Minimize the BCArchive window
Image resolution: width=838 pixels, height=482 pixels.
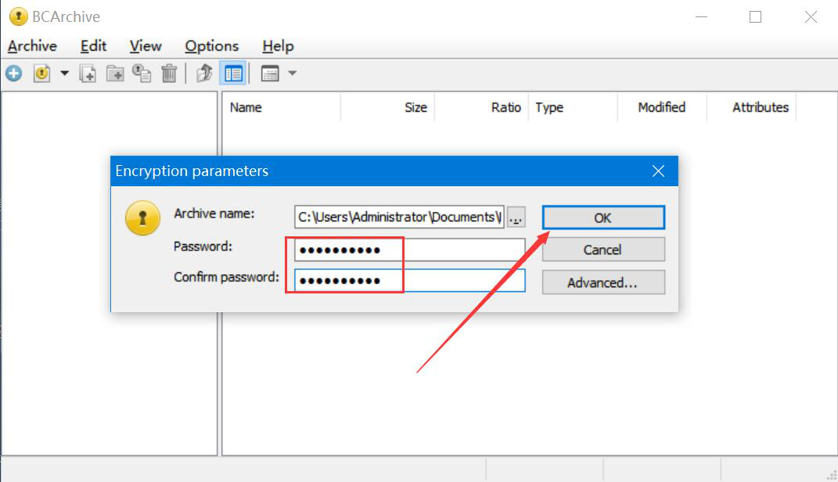point(702,16)
